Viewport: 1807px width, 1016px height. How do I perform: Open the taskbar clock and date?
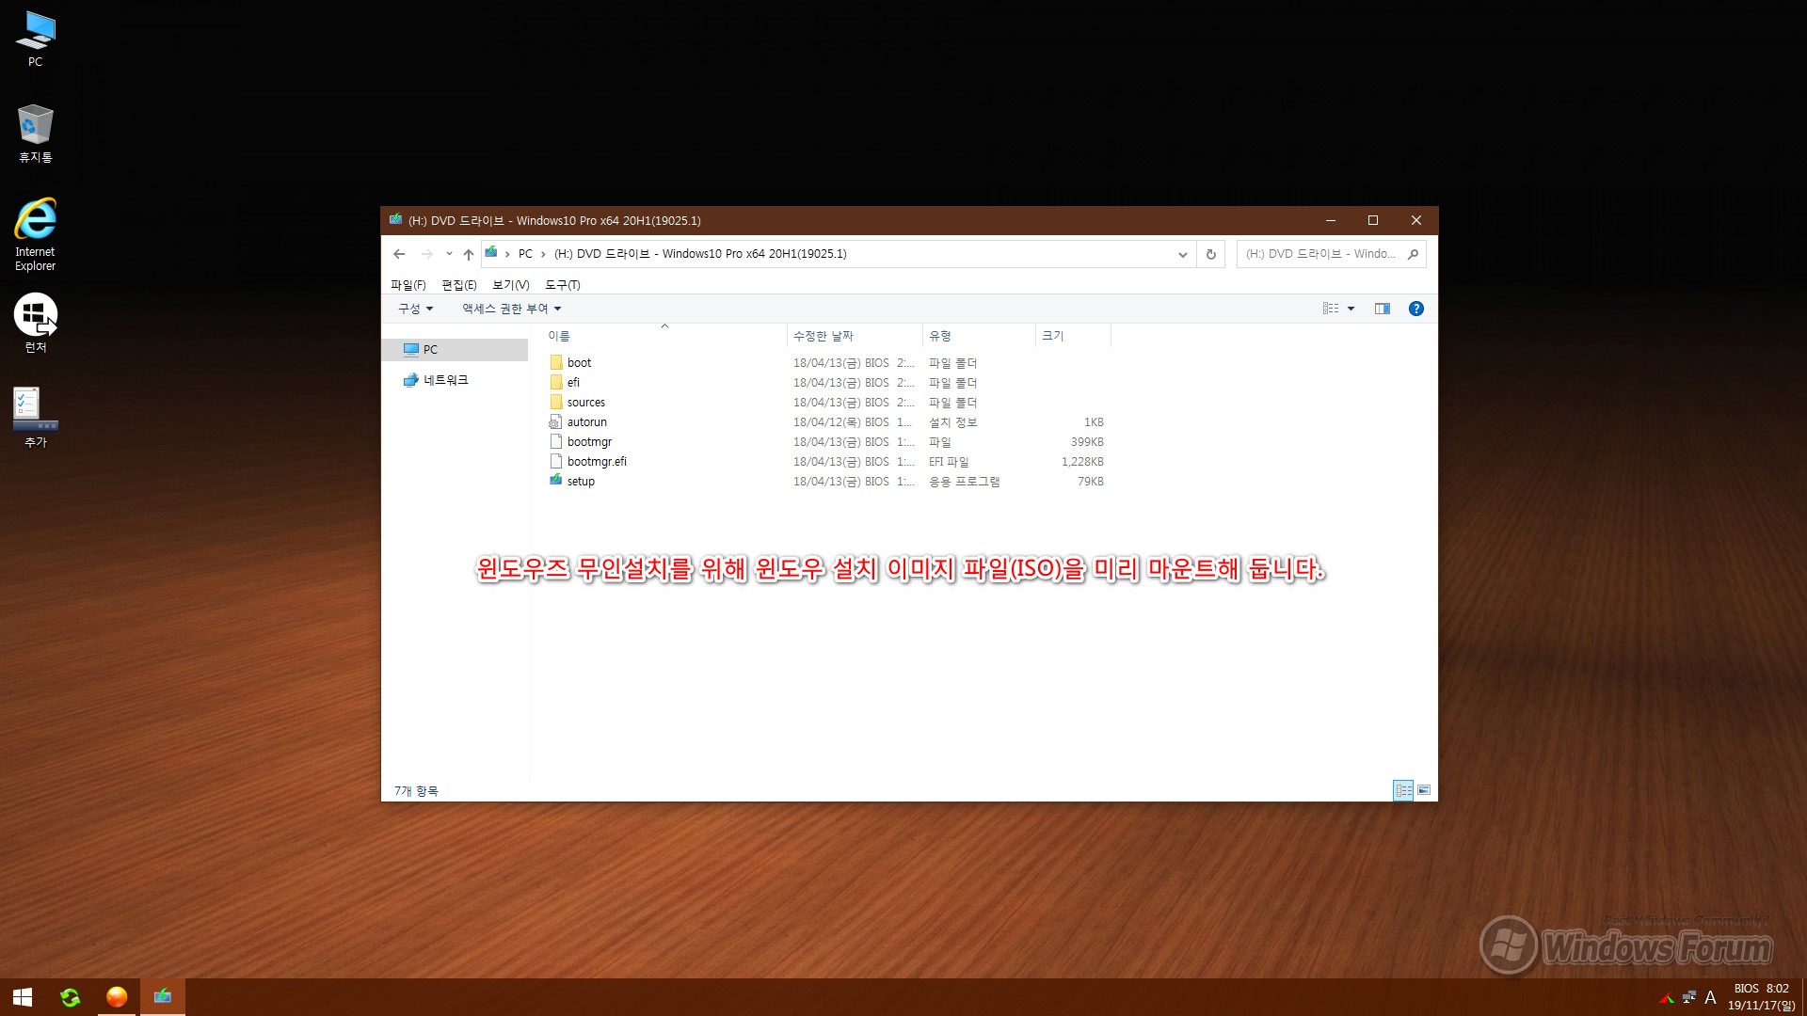click(x=1761, y=997)
